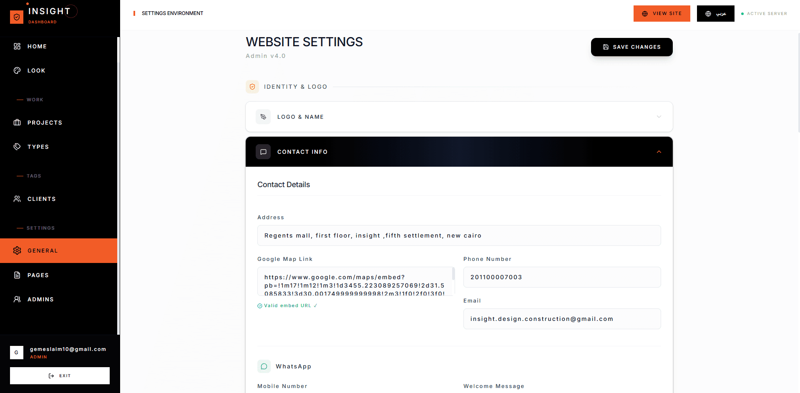This screenshot has height=393, width=800.
Task: Click the 'WhatsApp' section label
Action: pyautogui.click(x=293, y=366)
